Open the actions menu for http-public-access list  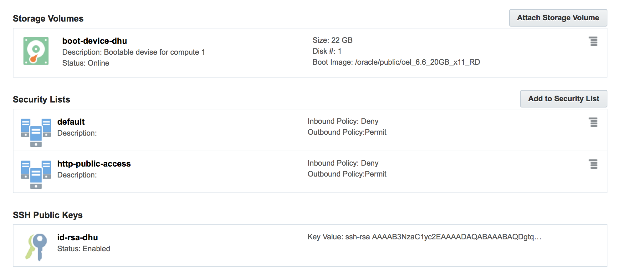pyautogui.click(x=593, y=164)
